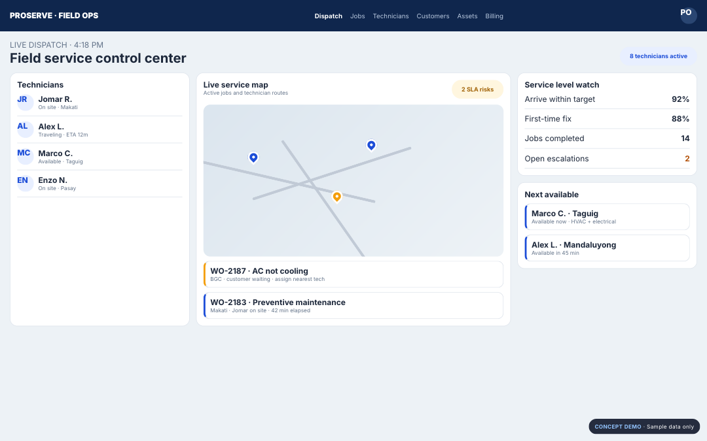This screenshot has width=707, height=441.
Task: Click the 92% arrival value
Action: tap(680, 99)
